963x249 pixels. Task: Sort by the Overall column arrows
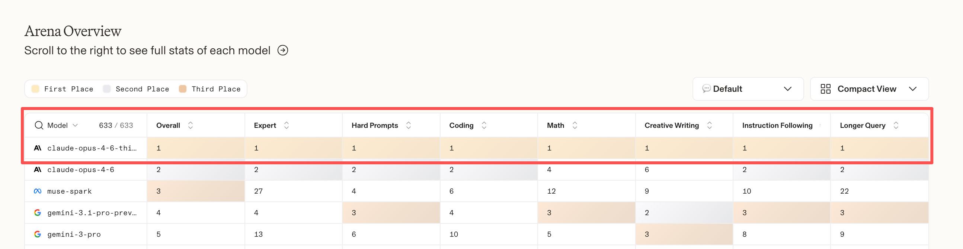(190, 125)
